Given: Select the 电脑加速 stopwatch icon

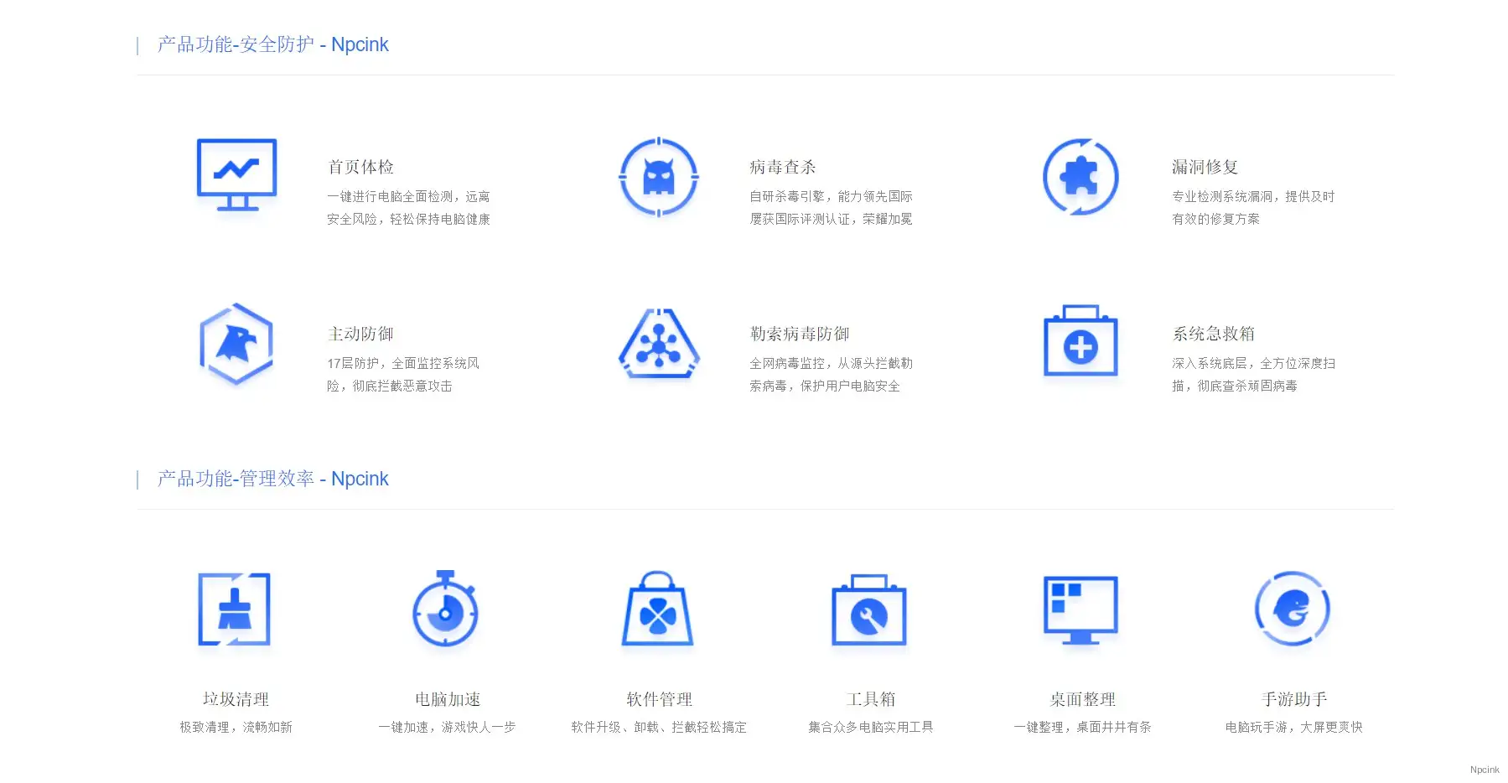Looking at the screenshot, I should click(x=446, y=609).
